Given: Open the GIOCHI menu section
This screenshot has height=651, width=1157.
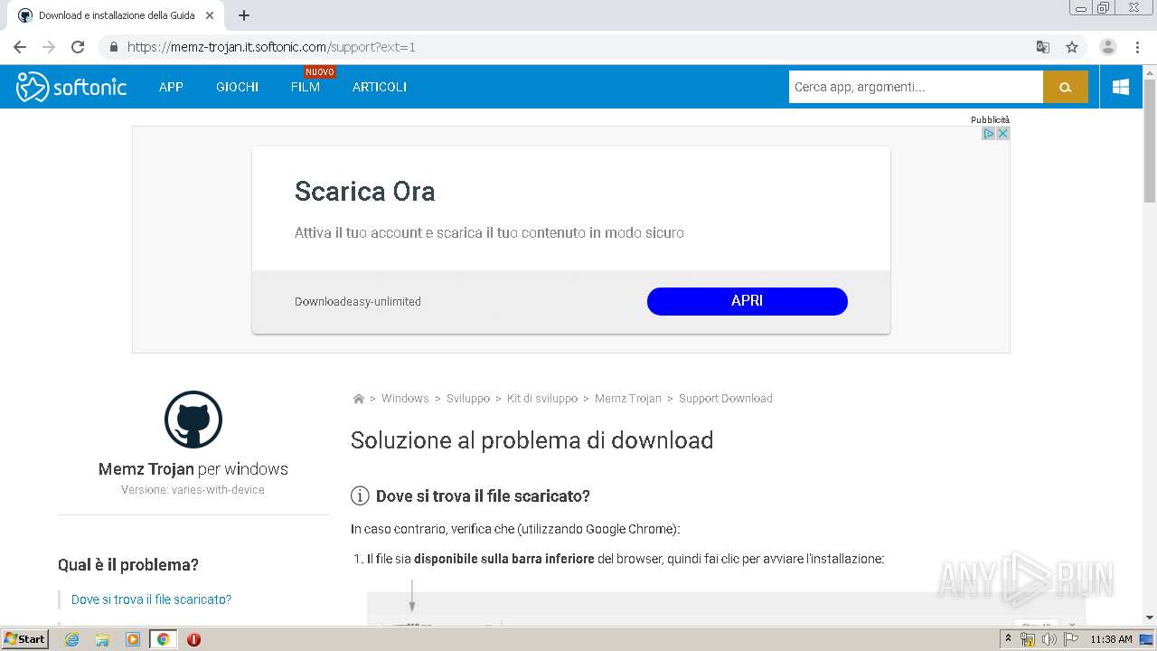Looking at the screenshot, I should point(237,87).
